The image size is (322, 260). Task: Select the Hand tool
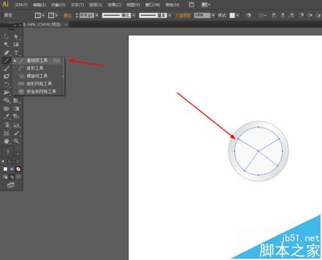6,141
